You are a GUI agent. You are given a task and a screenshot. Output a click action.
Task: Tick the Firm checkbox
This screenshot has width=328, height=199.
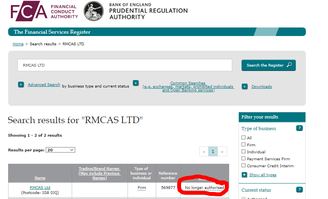tap(243, 144)
